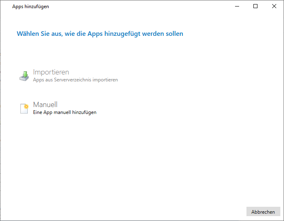
Task: Click the "Apps hinzufügen" title bar text
Action: (x=31, y=7)
